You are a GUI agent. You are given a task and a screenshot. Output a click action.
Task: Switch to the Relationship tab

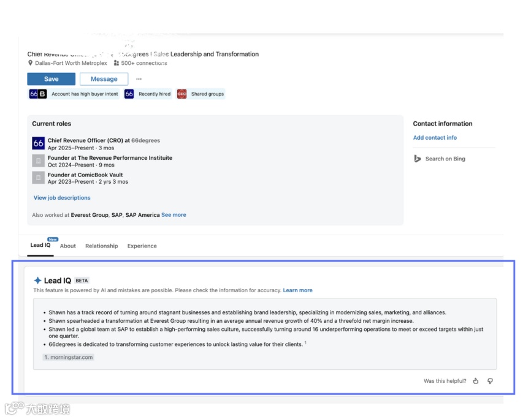[x=102, y=246]
